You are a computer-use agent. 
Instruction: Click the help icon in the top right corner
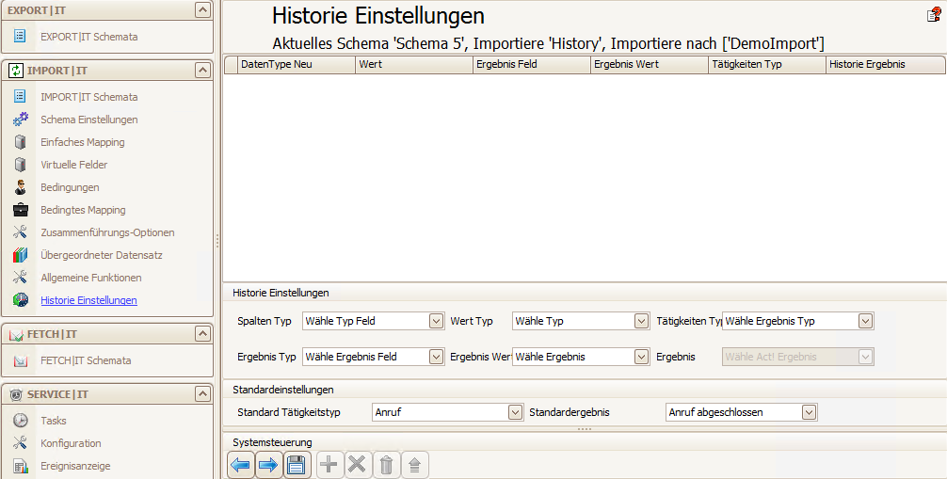point(935,14)
